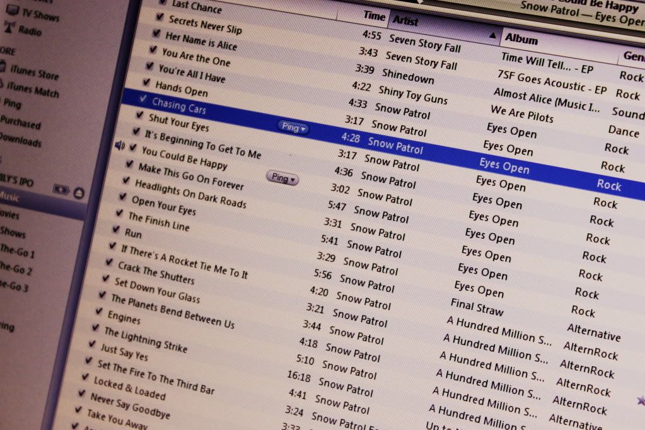Uncheck the Secrets Never Slip checkbox
645x430 pixels.
pos(160,17)
